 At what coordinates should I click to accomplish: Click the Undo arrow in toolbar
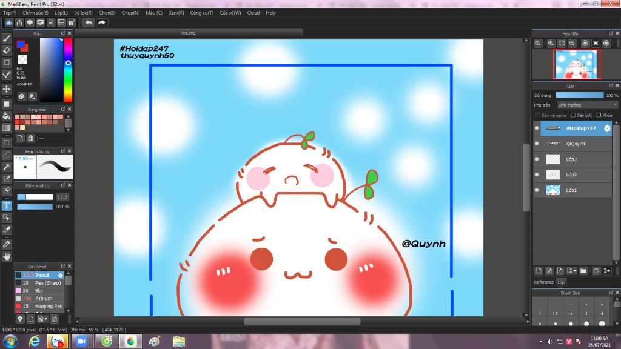click(89, 22)
